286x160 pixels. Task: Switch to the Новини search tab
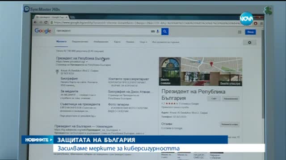pyautogui.click(x=130, y=42)
